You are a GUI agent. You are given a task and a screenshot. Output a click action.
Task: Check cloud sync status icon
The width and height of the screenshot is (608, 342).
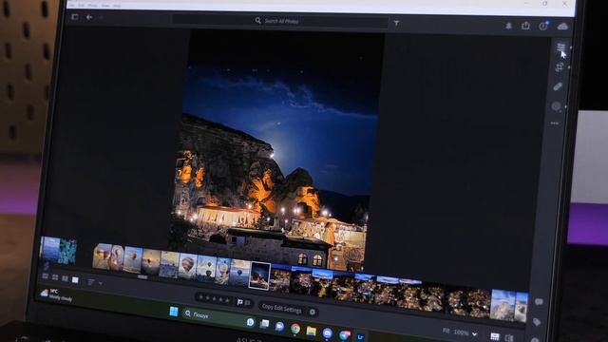point(562,27)
